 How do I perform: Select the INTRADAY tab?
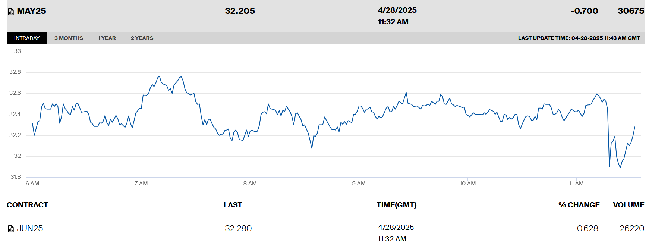[x=27, y=38]
